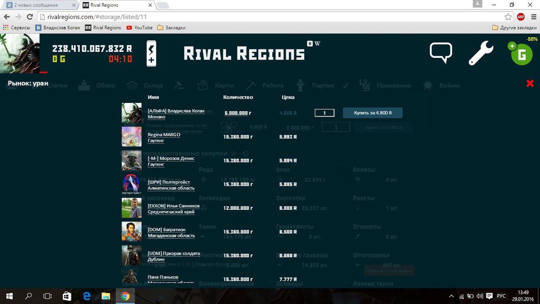Open the YouTube bookmark
Screen dimensions: 540x304
pyautogui.click(x=140, y=27)
